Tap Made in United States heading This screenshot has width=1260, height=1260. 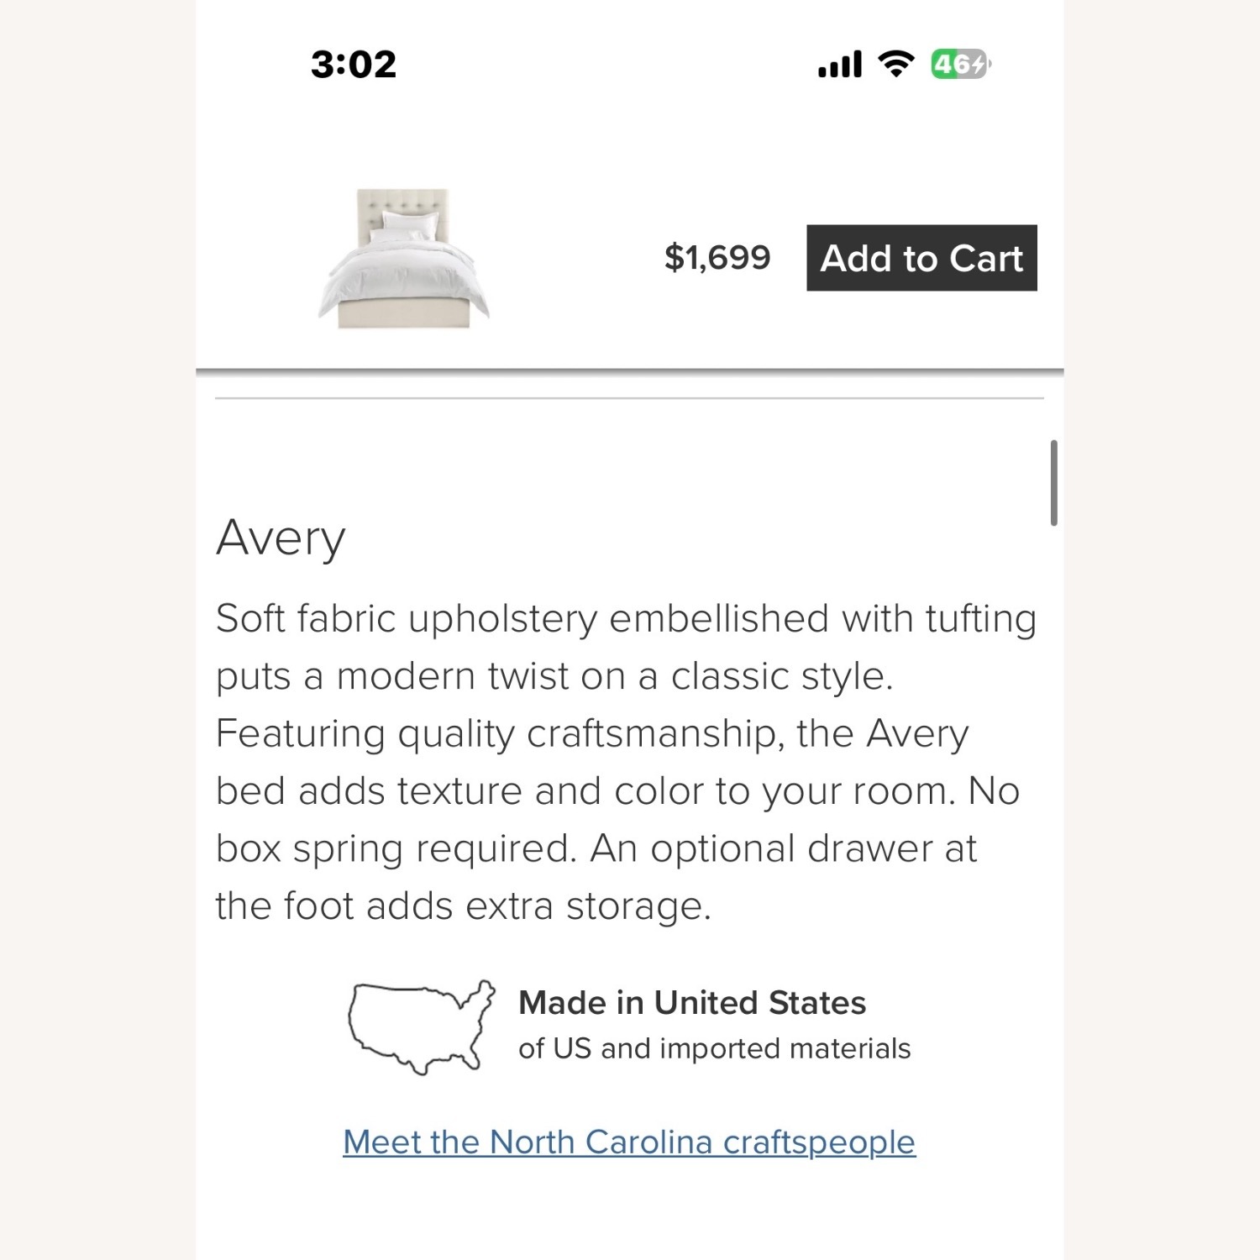(x=693, y=1001)
